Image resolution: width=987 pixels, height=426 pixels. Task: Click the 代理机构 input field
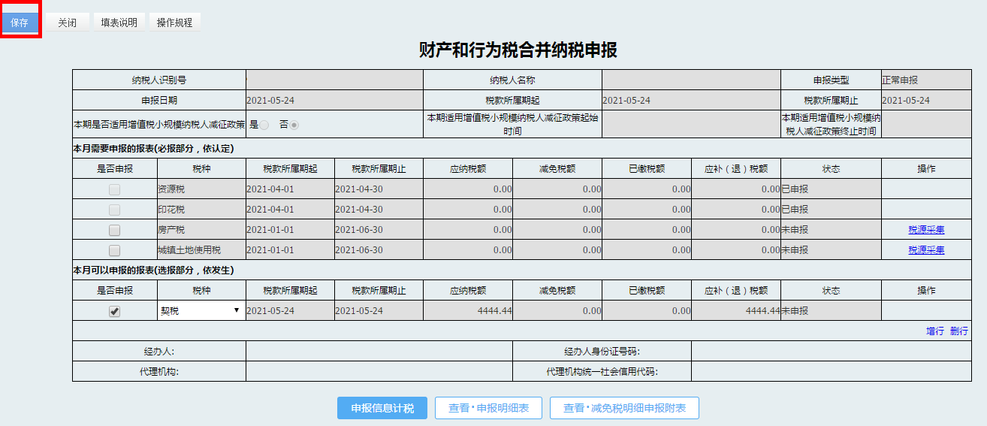click(379, 372)
